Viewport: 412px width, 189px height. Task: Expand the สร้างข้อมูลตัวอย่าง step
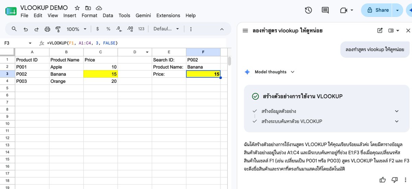(x=397, y=111)
